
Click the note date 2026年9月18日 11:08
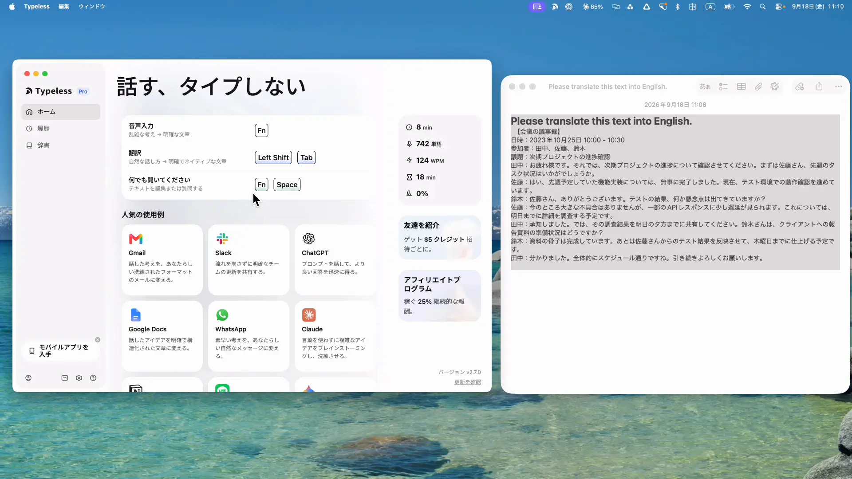[675, 105]
